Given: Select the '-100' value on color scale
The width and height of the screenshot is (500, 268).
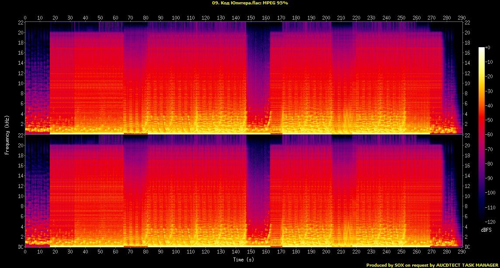Looking at the screenshot, I should [490, 192].
